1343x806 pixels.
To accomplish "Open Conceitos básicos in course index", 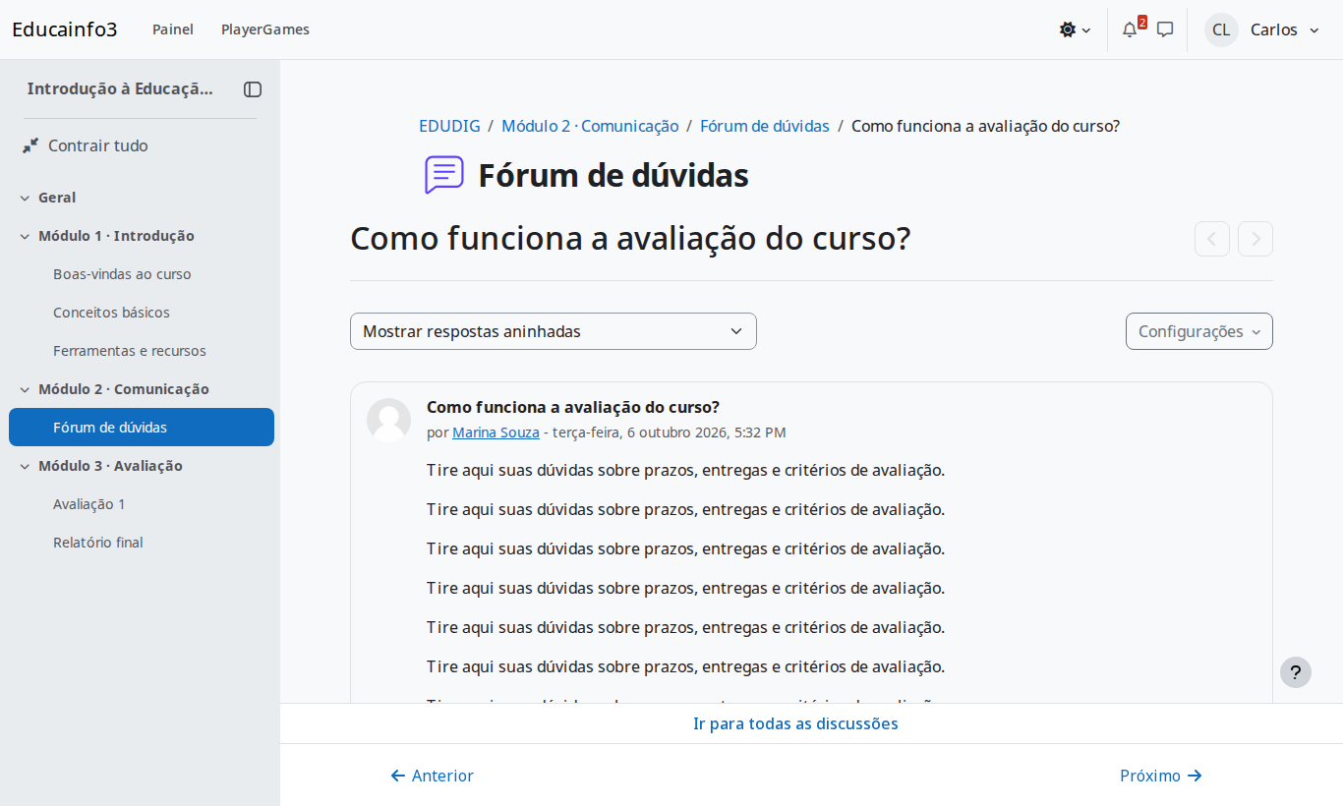I will pyautogui.click(x=111, y=313).
